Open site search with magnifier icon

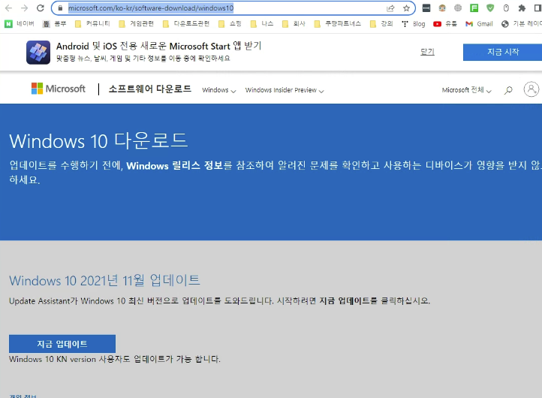tap(508, 90)
